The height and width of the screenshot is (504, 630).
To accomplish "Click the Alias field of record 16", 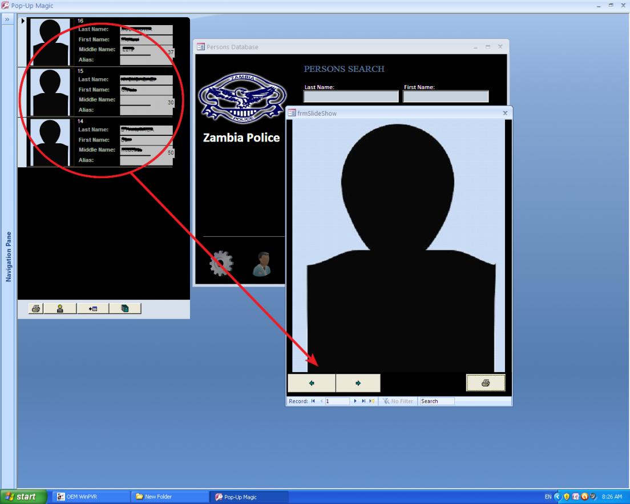I will click(146, 61).
